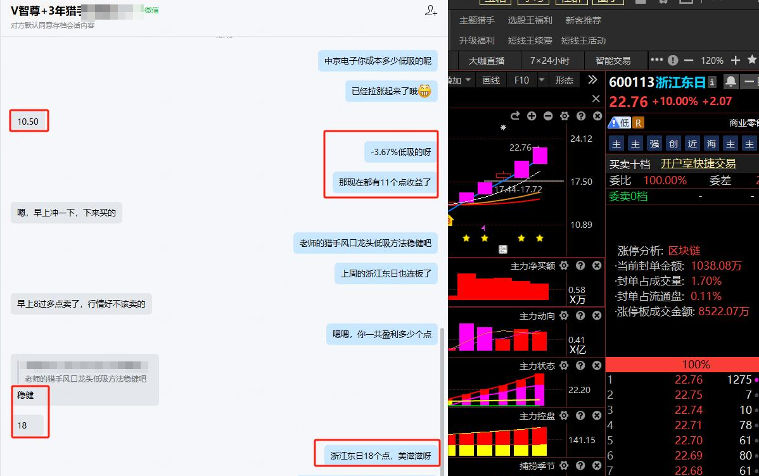Viewport: 759px width, 476px height.
Task: Click the 区块链 limit-up reason link
Action: tap(684, 251)
